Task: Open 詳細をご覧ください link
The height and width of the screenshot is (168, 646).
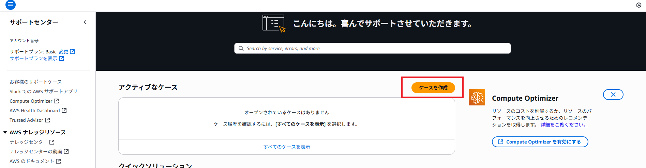Action: point(564,125)
